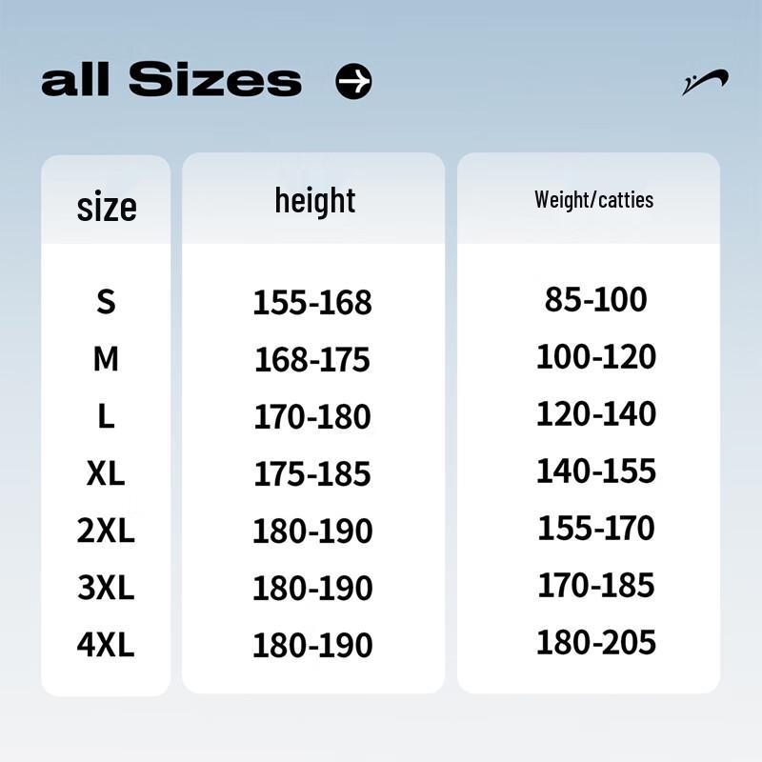Image resolution: width=762 pixels, height=762 pixels.
Task: Pick size XL from the list
Action: coord(106,473)
